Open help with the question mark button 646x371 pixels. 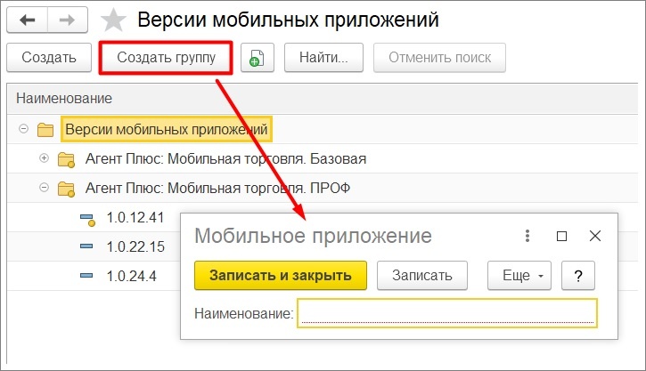578,275
